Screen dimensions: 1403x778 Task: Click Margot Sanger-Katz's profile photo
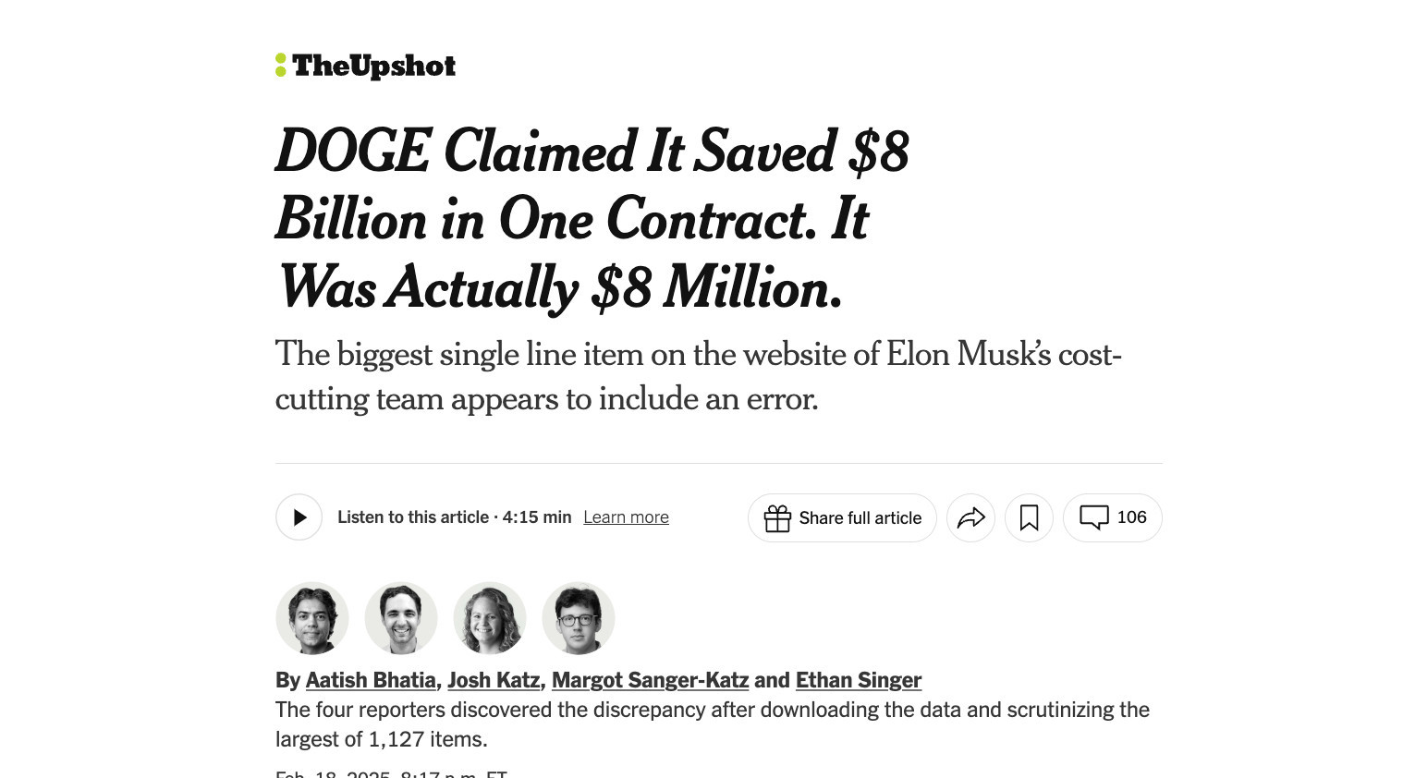click(490, 618)
